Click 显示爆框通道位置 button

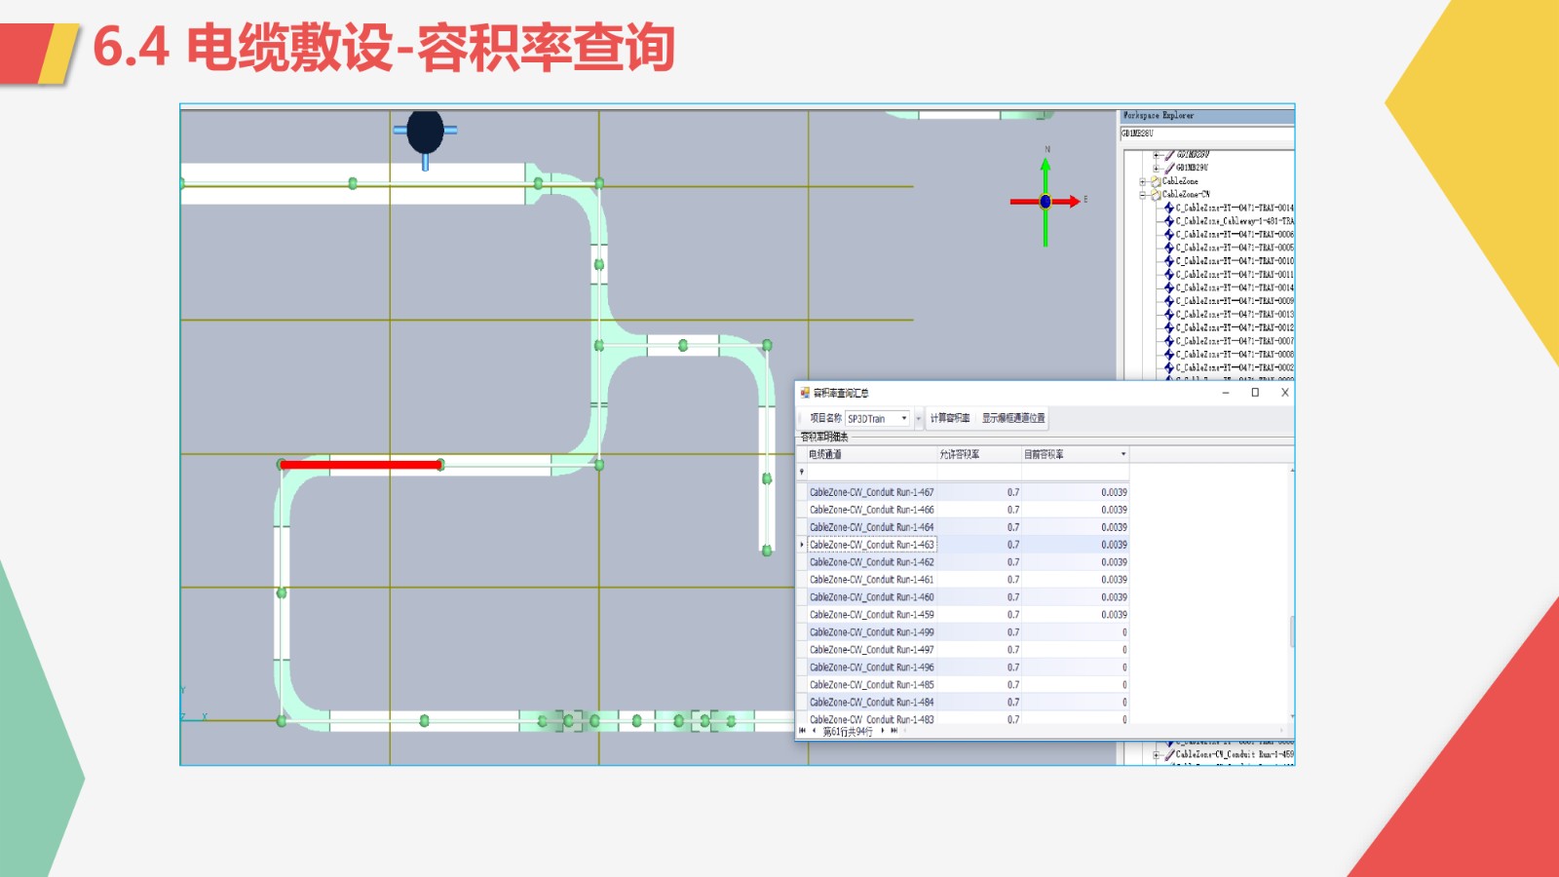1013,418
